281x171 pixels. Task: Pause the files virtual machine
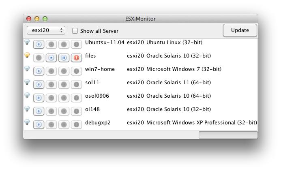coord(64,58)
